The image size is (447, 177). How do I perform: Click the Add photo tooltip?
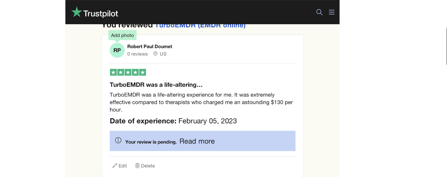pos(122,35)
